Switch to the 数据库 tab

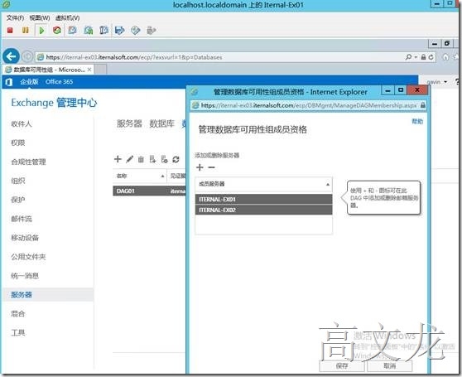point(161,123)
